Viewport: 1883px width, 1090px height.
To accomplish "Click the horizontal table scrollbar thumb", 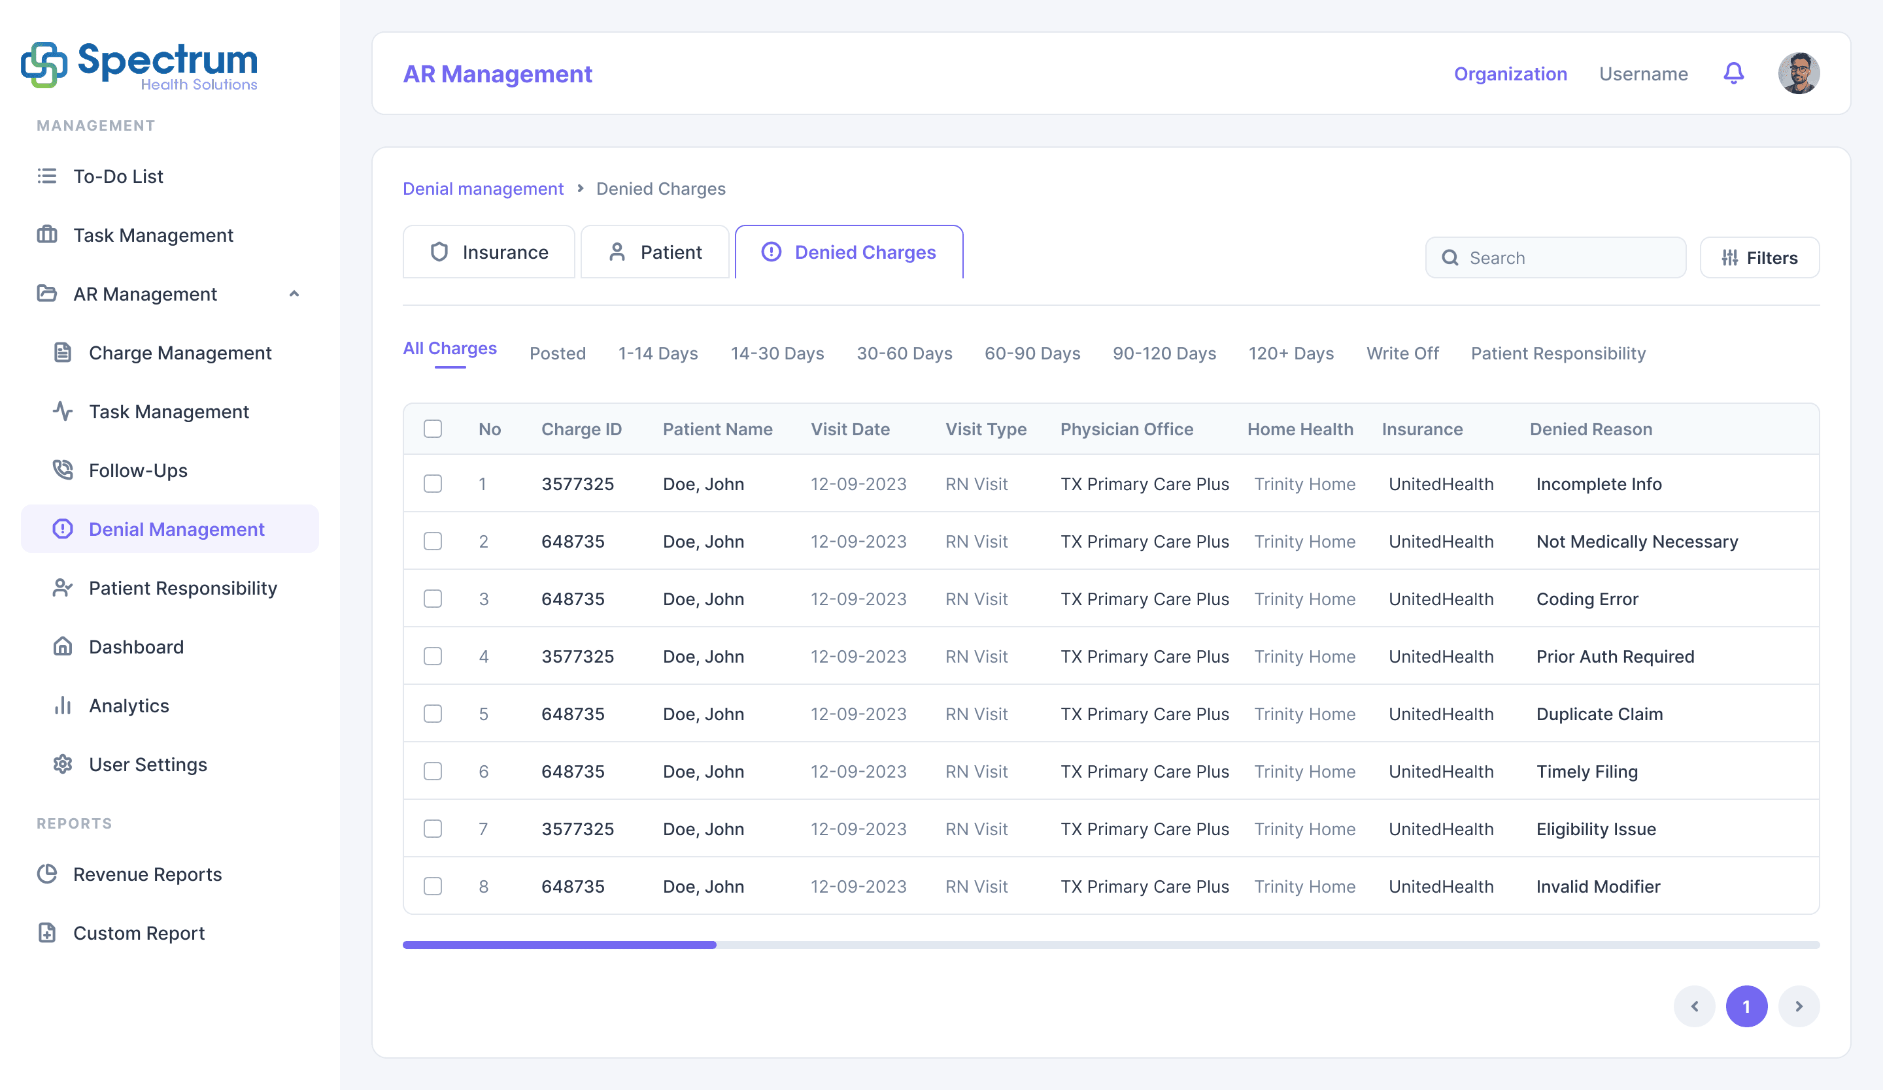I will pos(559,944).
